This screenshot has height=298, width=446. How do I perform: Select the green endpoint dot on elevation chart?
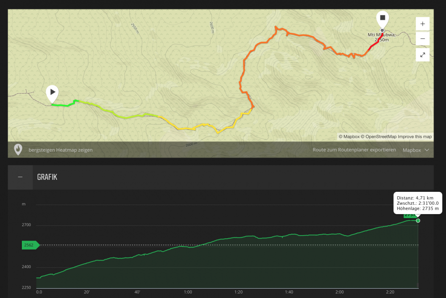click(x=418, y=220)
